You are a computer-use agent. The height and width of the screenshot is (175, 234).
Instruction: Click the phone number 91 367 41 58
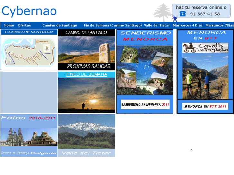[x=205, y=14]
